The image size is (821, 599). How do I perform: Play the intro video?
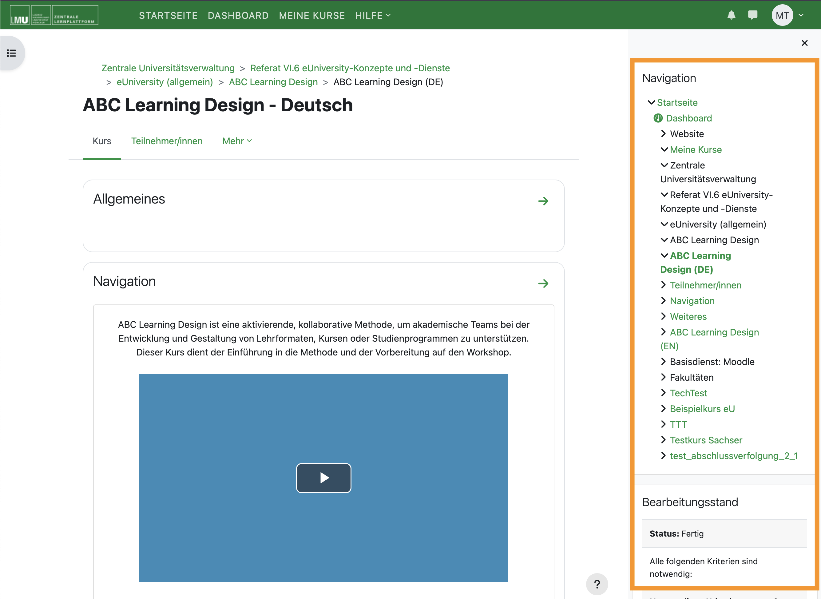pyautogui.click(x=323, y=478)
